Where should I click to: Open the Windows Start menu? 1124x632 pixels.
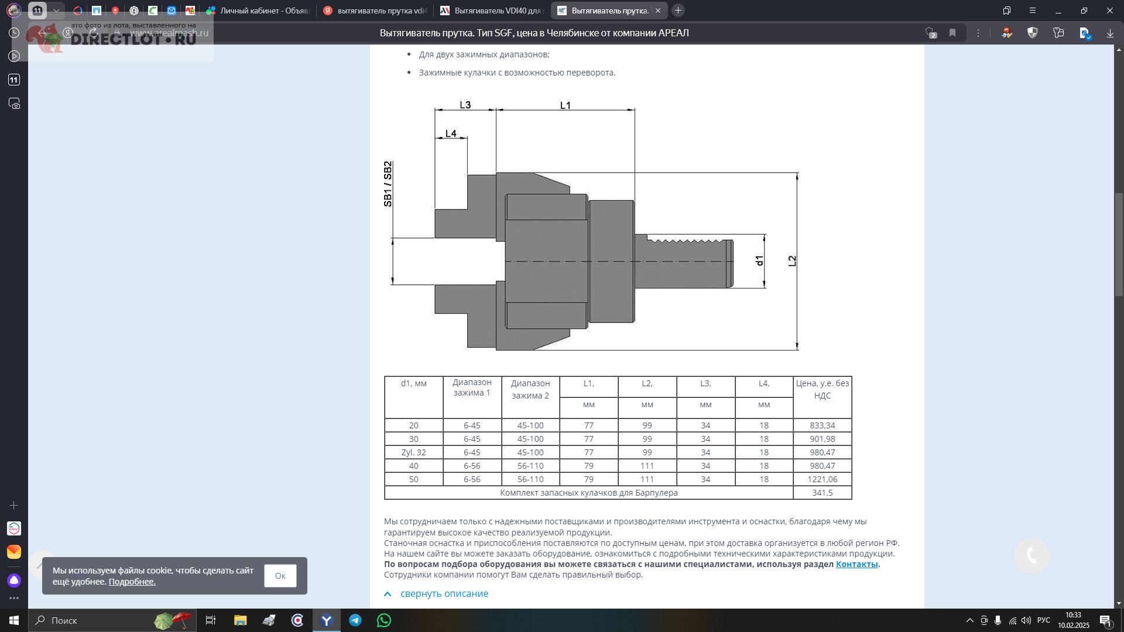coord(14,620)
